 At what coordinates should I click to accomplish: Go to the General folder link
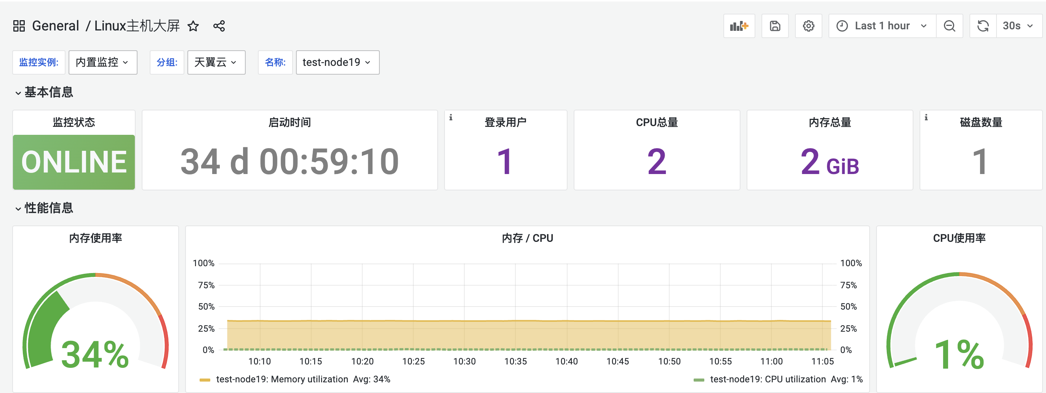(56, 26)
